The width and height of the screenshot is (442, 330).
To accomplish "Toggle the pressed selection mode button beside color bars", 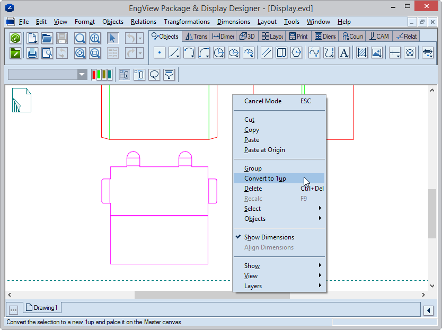I will pyautogui.click(x=125, y=75).
